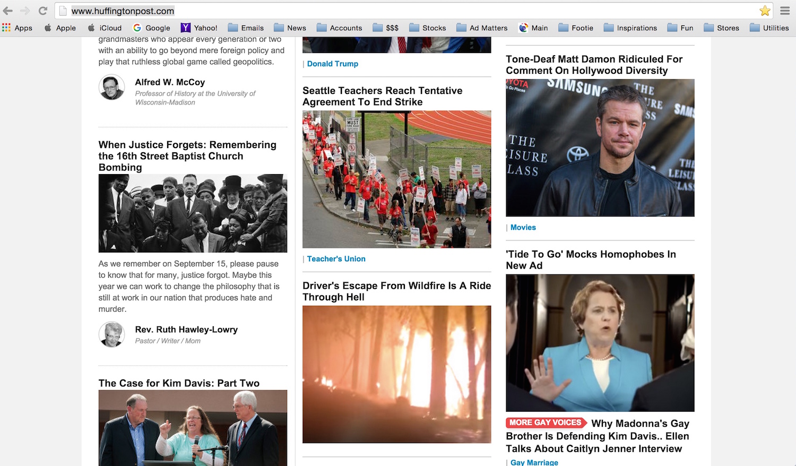The height and width of the screenshot is (466, 796).
Task: Open the Yahoo! bookmark
Action: tap(199, 28)
